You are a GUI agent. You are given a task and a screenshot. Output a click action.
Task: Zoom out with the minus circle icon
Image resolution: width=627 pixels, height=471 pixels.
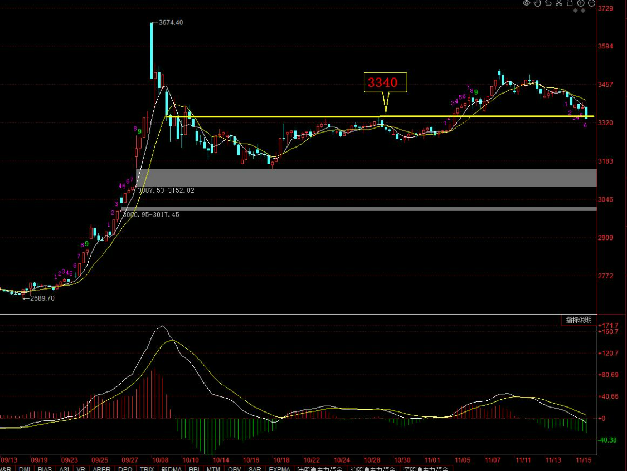(x=592, y=3)
